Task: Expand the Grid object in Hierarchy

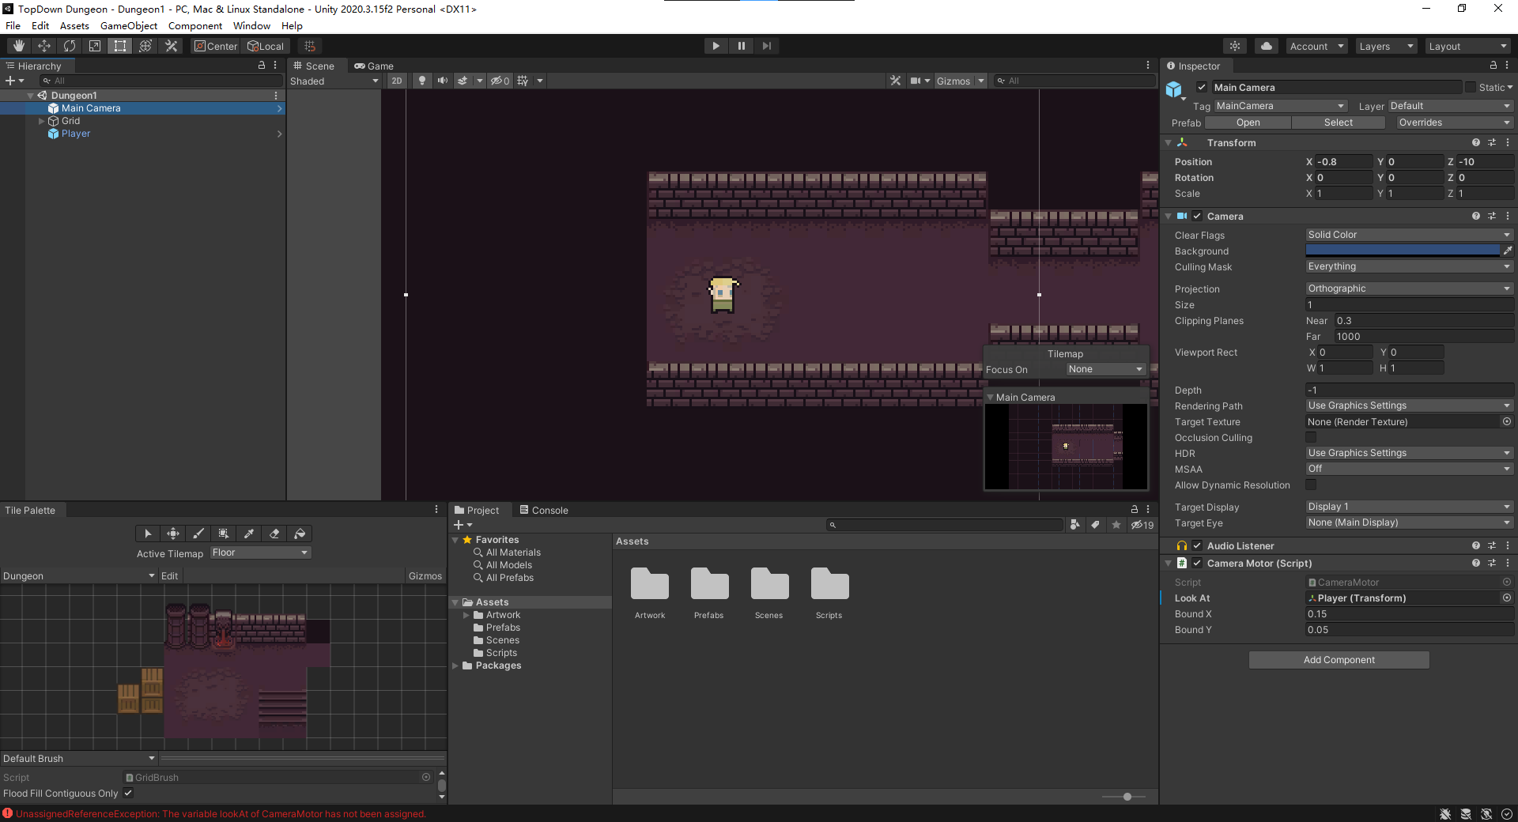Action: pos(42,121)
